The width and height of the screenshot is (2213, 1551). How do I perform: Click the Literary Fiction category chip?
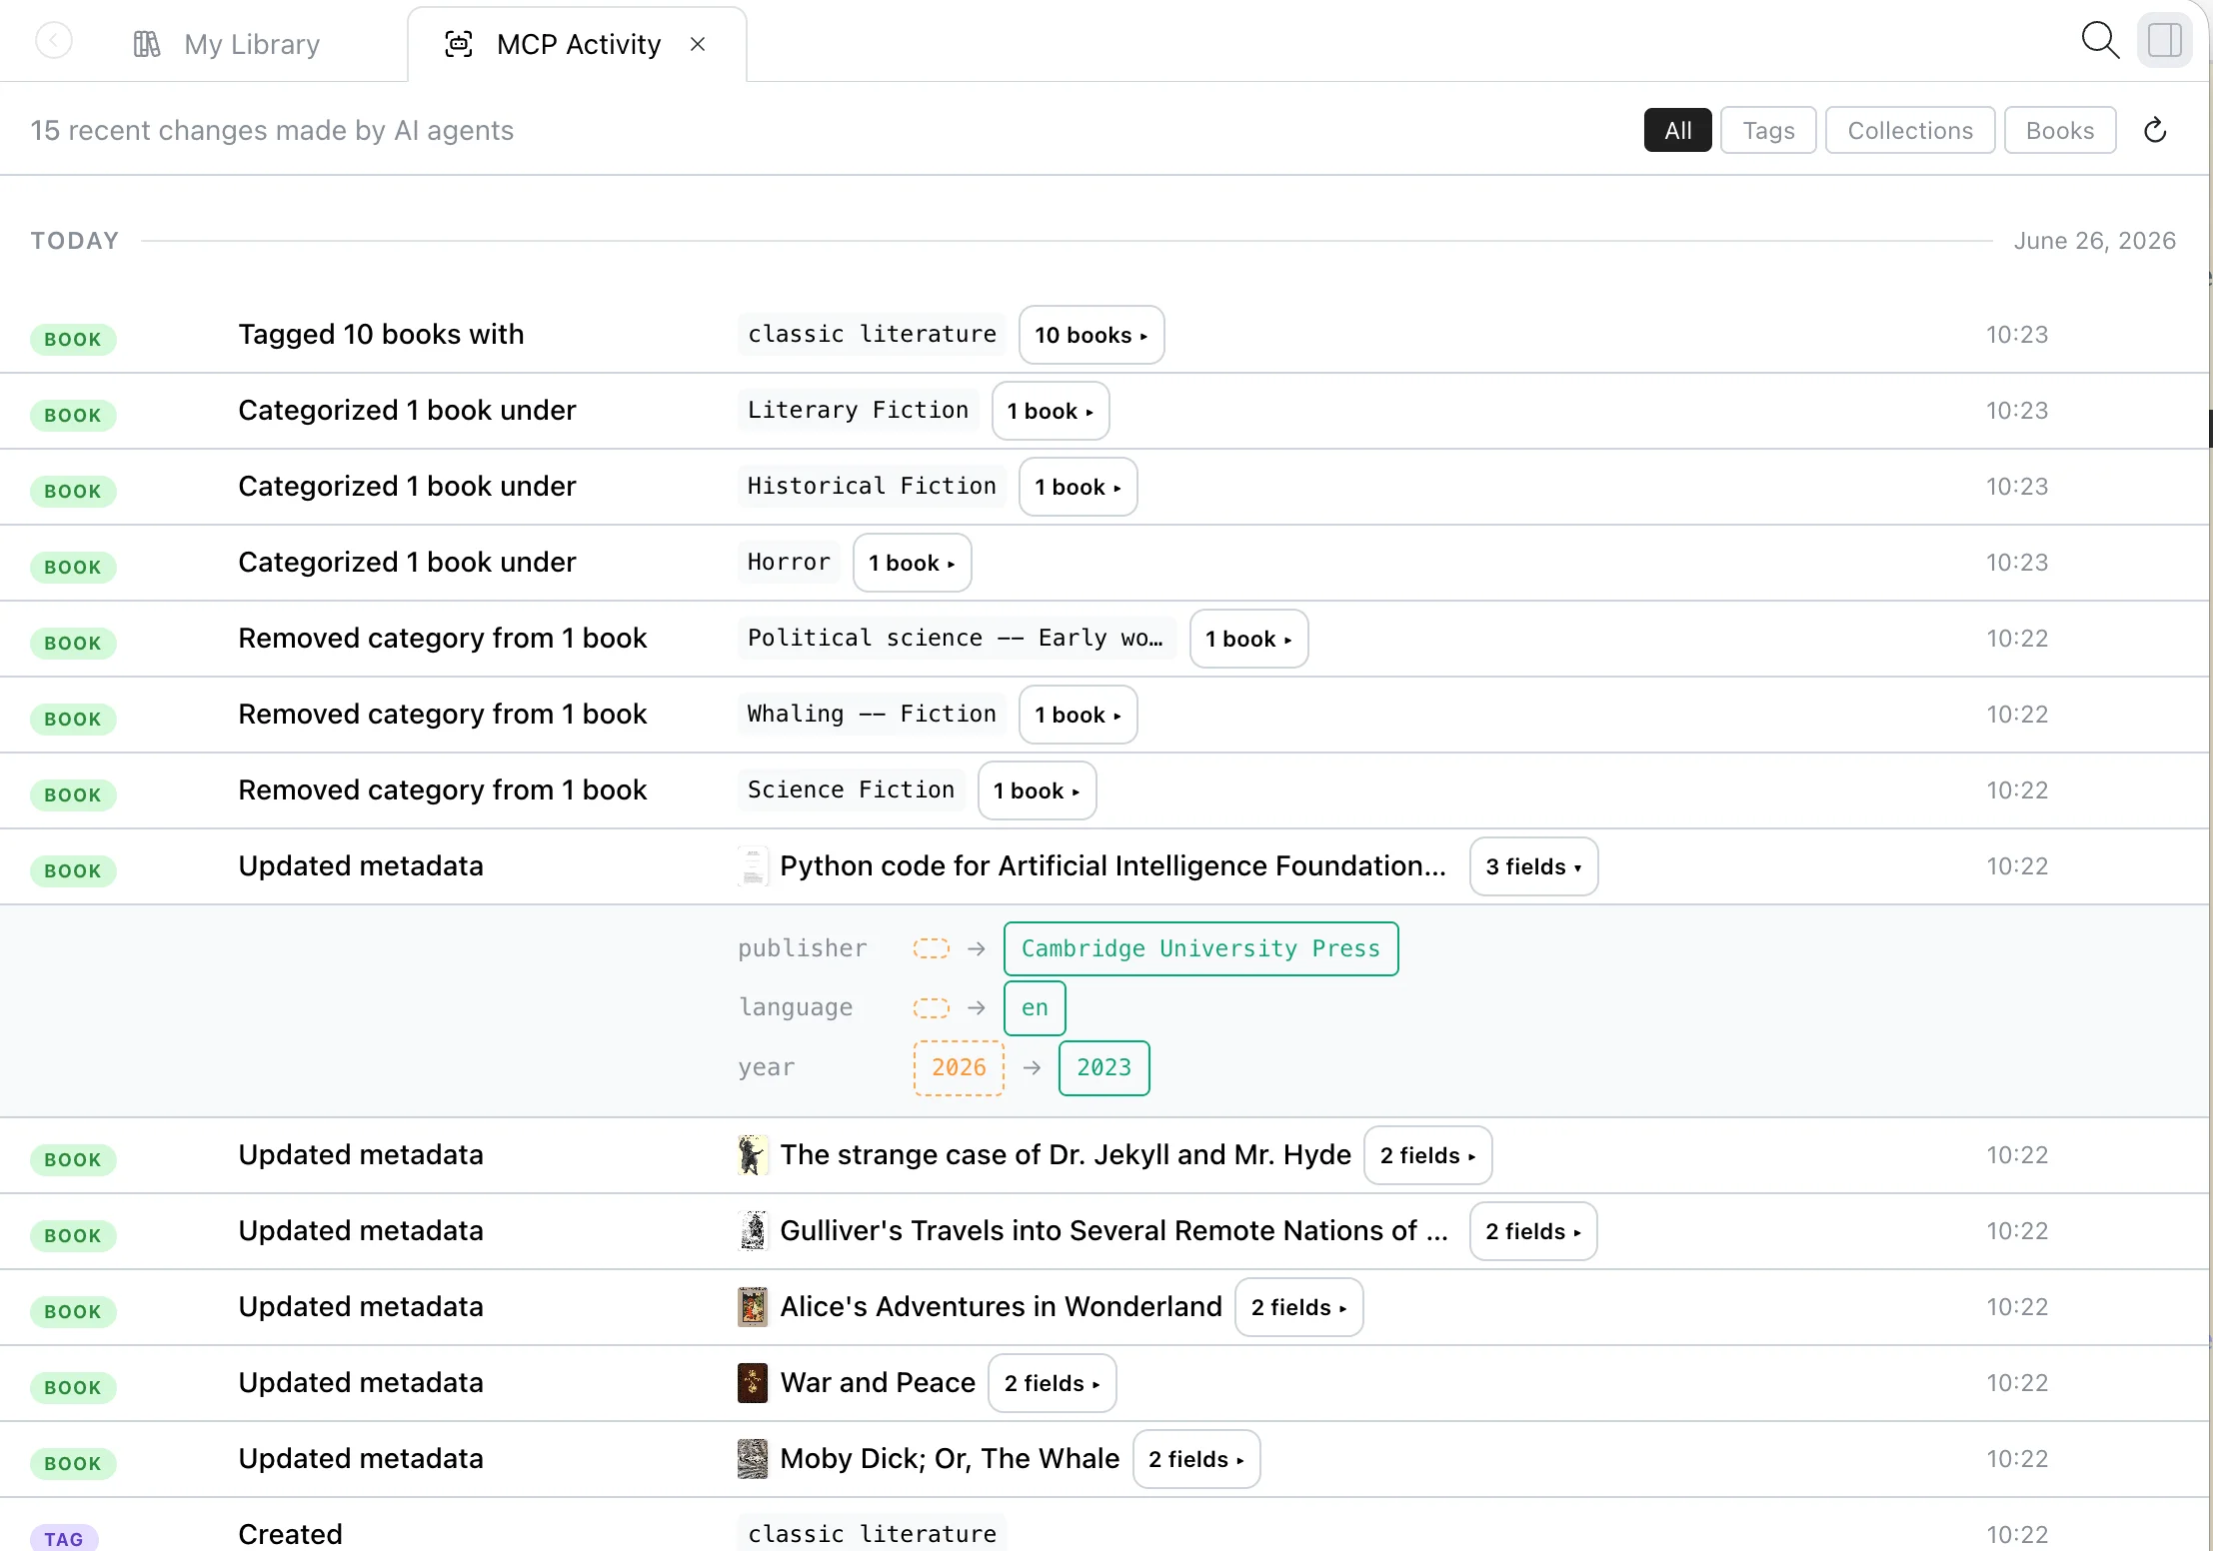click(x=858, y=410)
